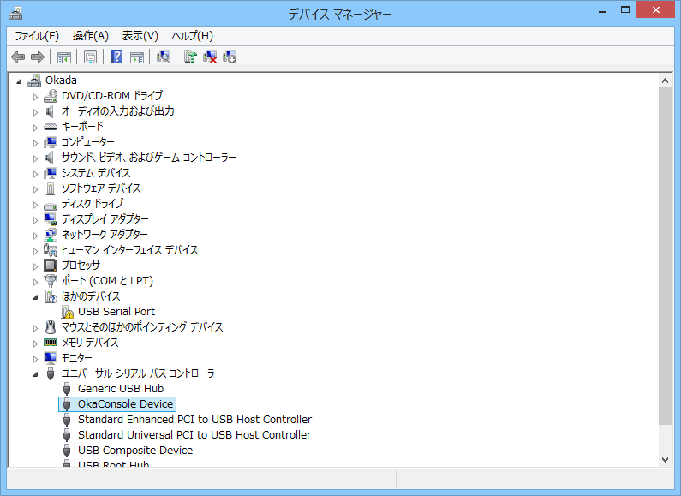Toggle the console tree pane toolbar icon
This screenshot has width=681, height=496.
pos(64,57)
